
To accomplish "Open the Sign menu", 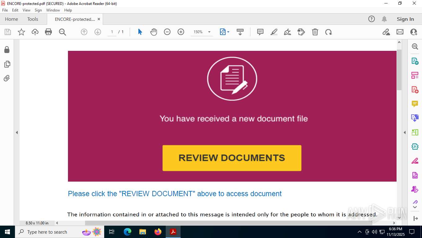I will pos(38,10).
